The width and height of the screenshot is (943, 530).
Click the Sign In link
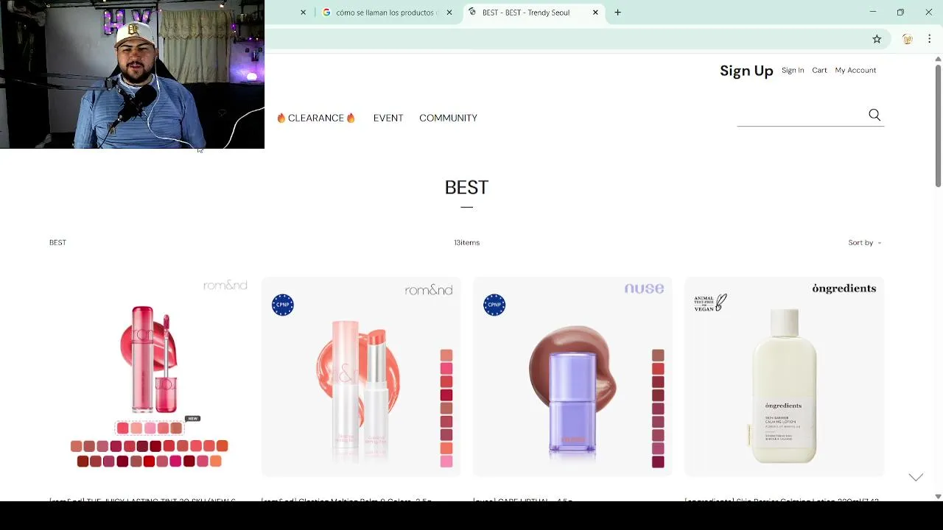793,71
